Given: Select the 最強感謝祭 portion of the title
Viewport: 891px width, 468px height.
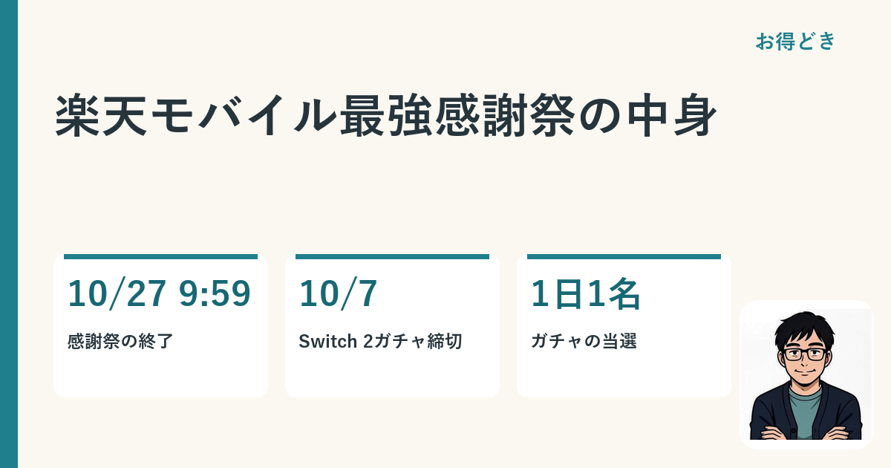Looking at the screenshot, I should tap(457, 116).
